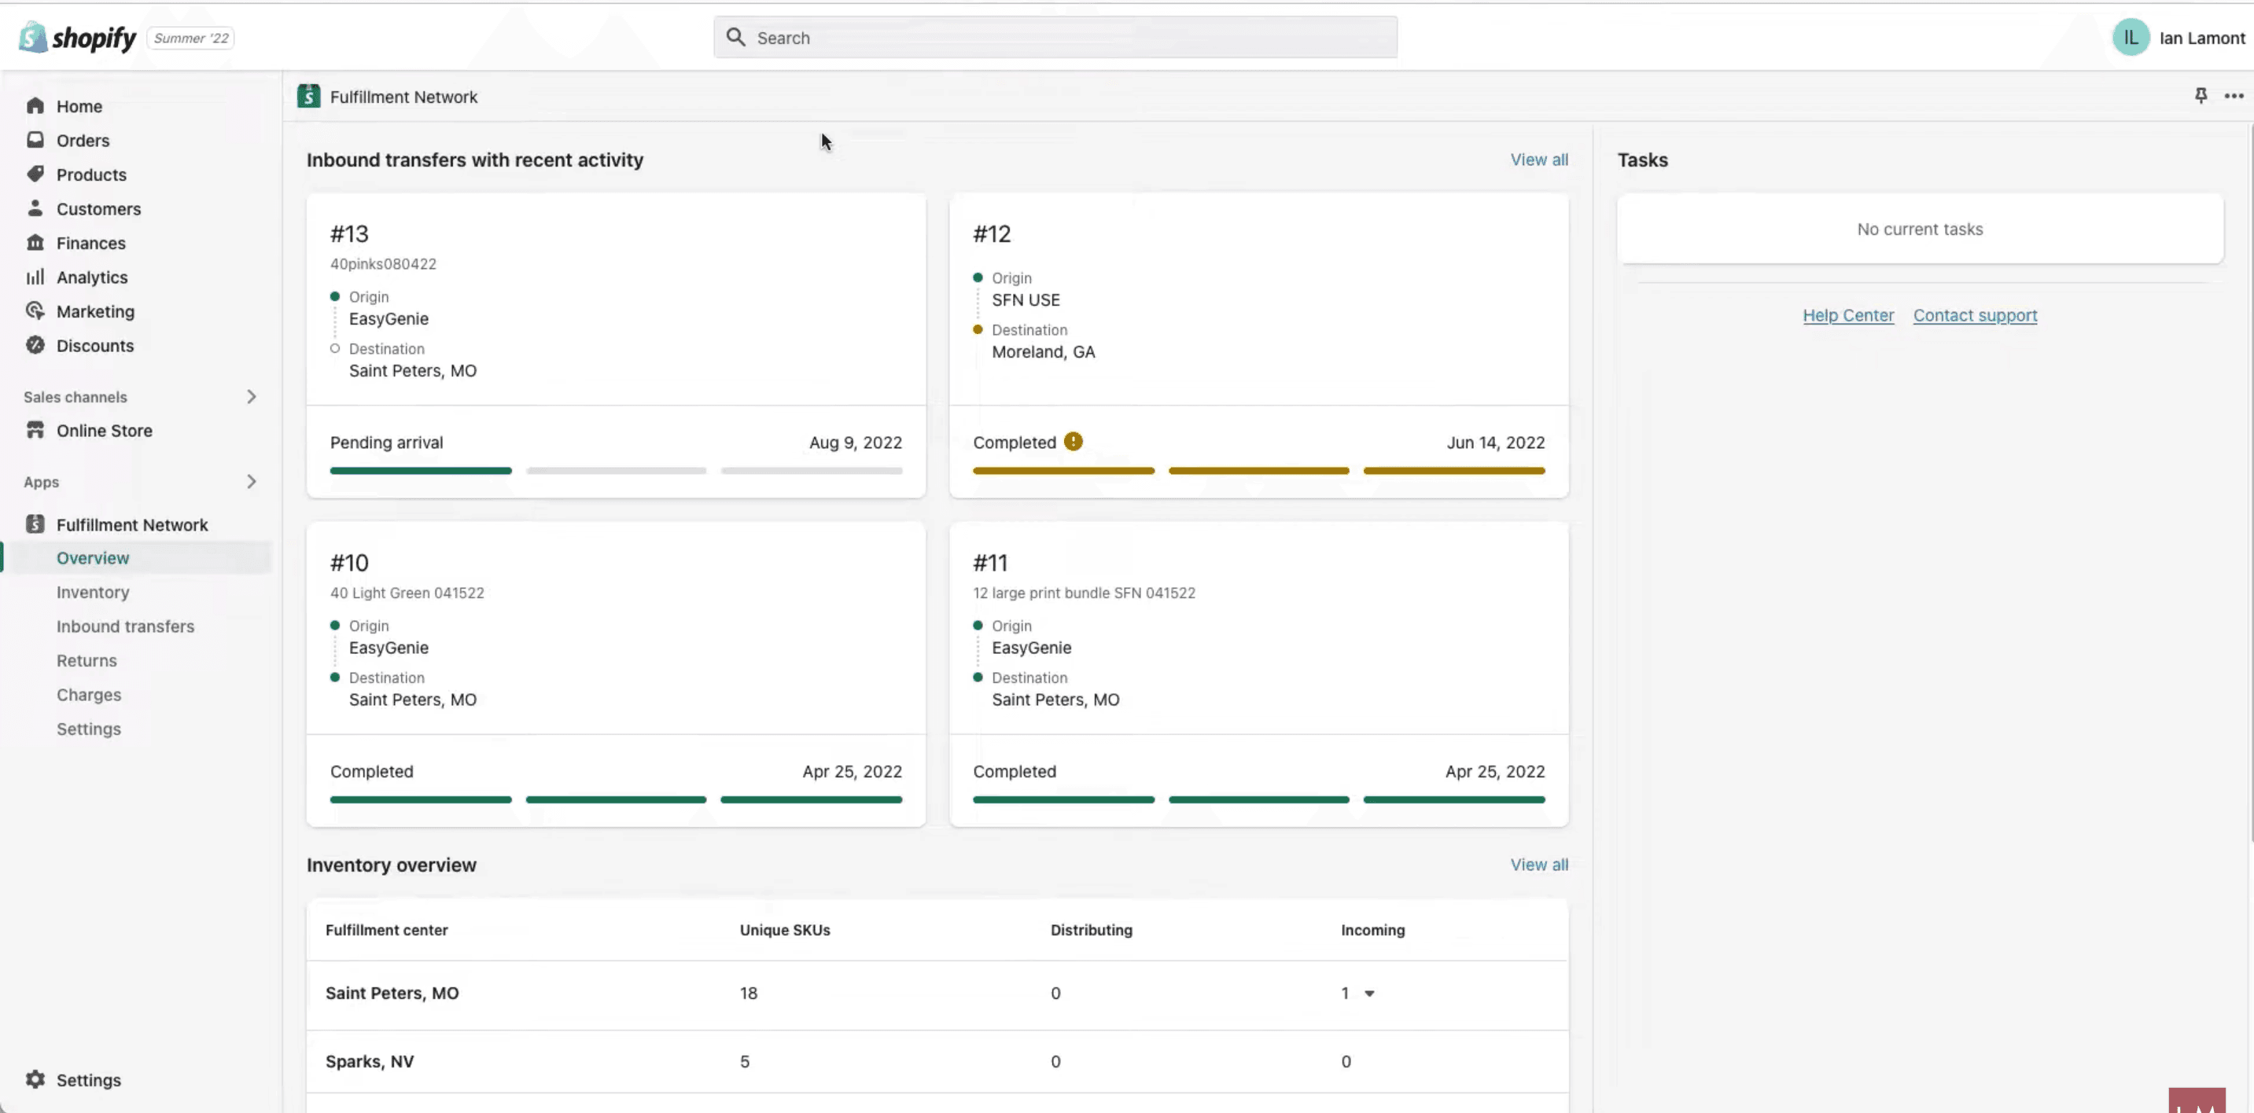Open Orders via its inbox icon
This screenshot has width=2254, height=1113.
(x=35, y=140)
